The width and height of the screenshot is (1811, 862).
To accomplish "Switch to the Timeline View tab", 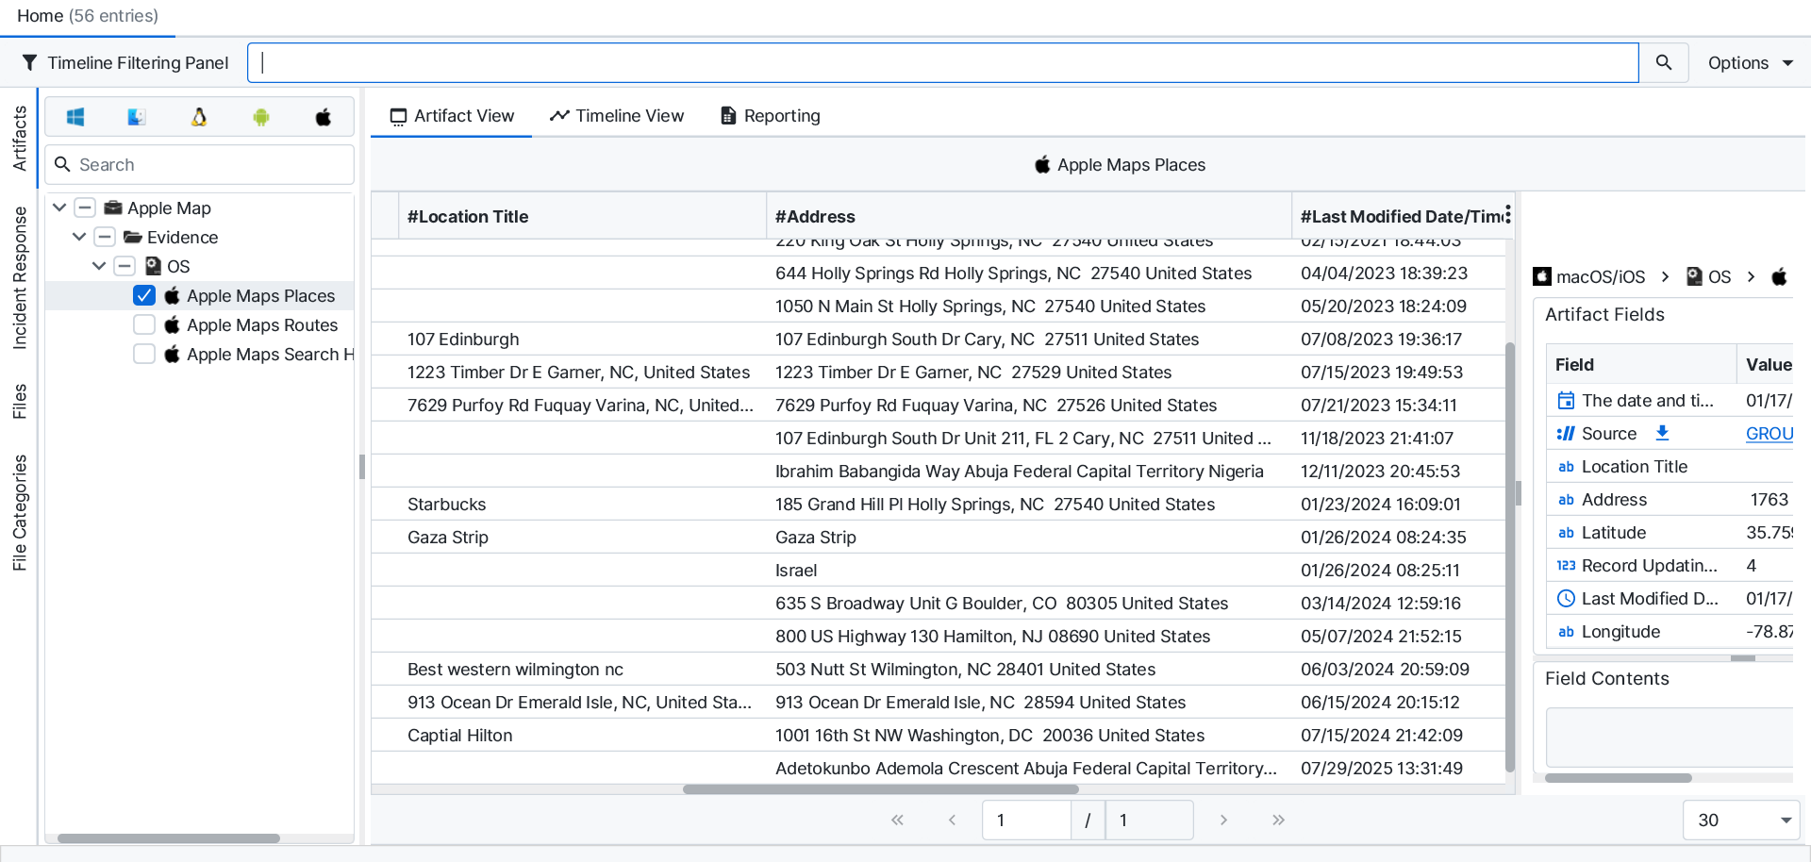I will point(617,115).
